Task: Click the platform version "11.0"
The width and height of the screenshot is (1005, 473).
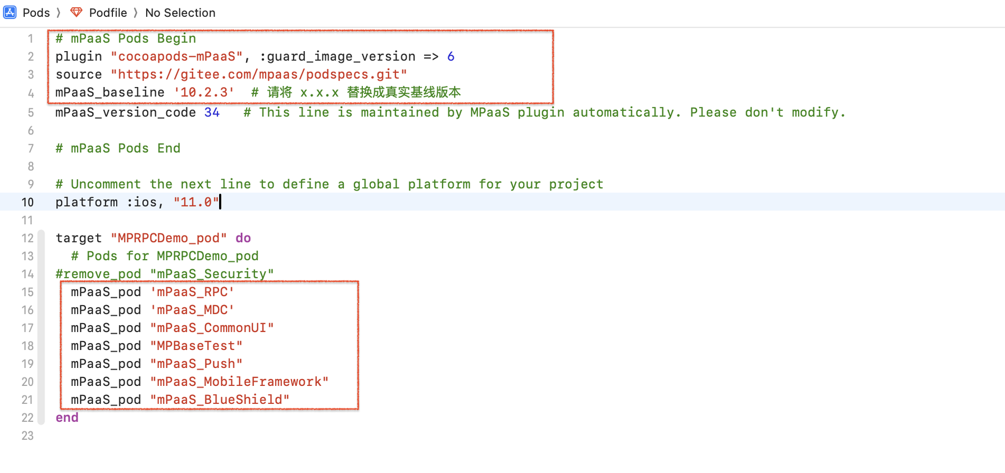Action: [x=196, y=202]
